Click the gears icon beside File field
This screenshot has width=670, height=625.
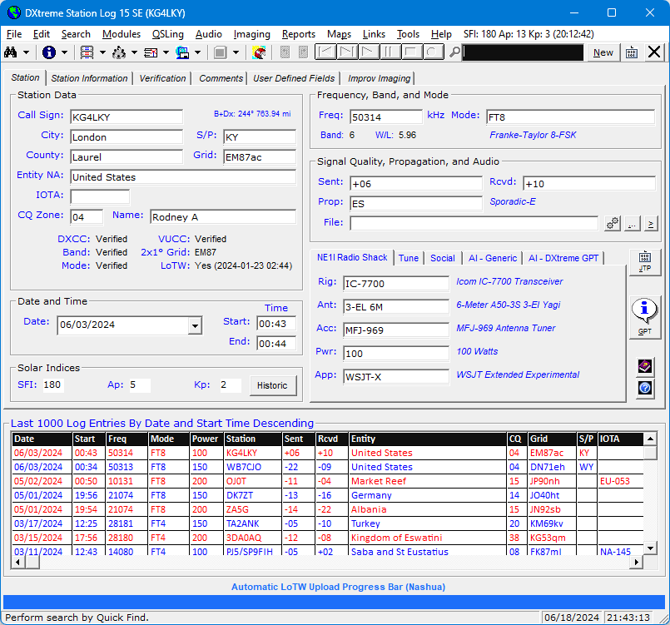[613, 223]
